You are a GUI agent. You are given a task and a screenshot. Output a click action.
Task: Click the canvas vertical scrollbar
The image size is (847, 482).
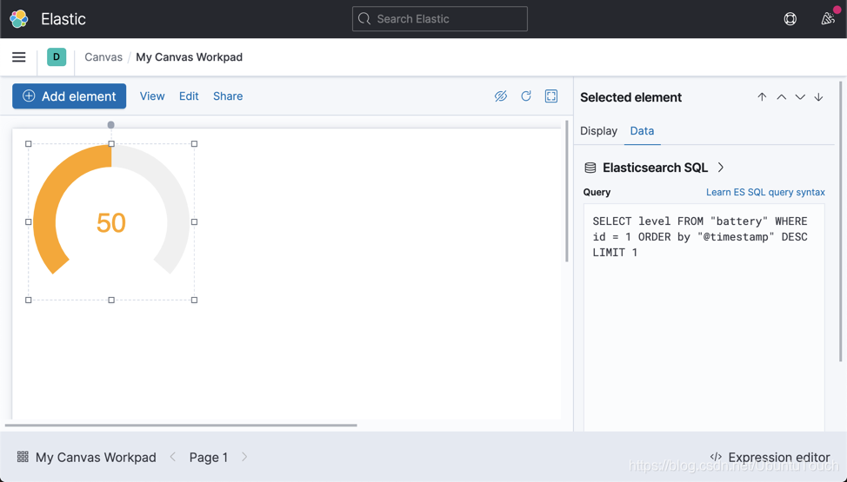tap(567, 192)
